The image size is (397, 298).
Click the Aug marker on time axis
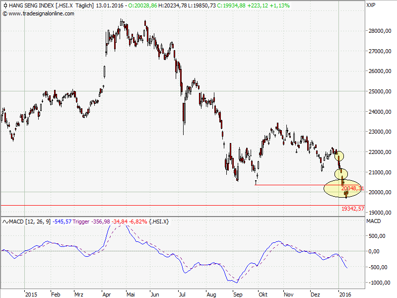click(x=211, y=294)
